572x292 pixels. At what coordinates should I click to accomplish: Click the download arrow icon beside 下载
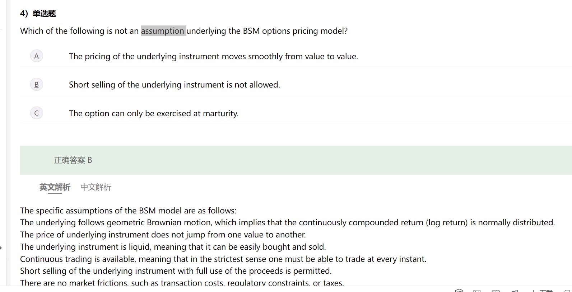[x=534, y=290]
